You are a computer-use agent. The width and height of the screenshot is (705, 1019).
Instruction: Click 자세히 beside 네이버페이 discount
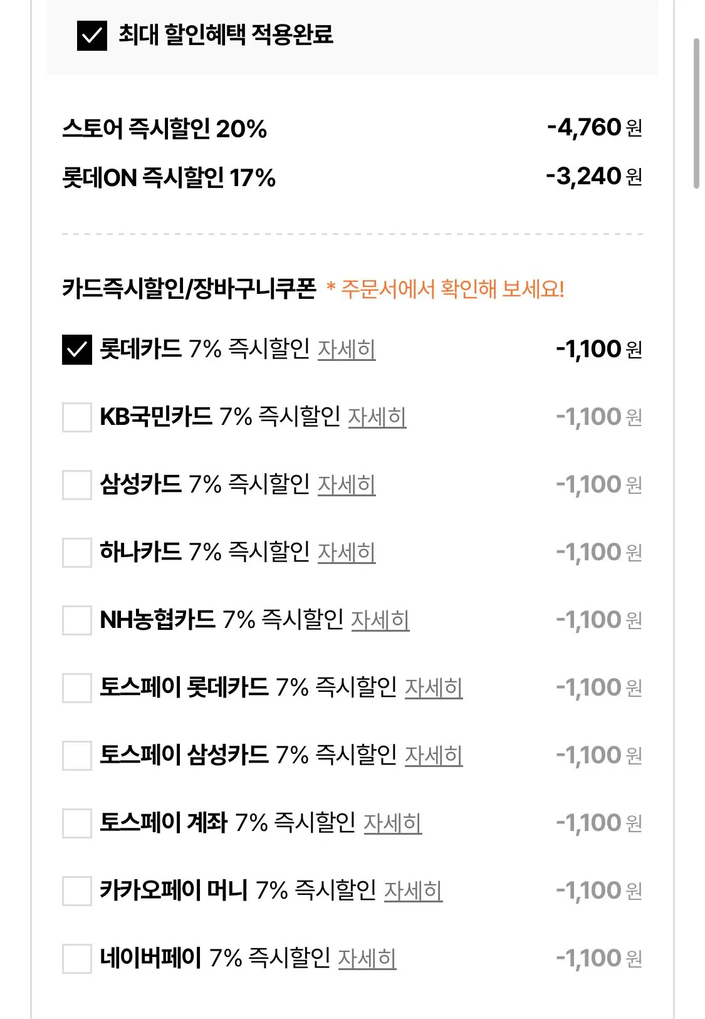pyautogui.click(x=367, y=958)
